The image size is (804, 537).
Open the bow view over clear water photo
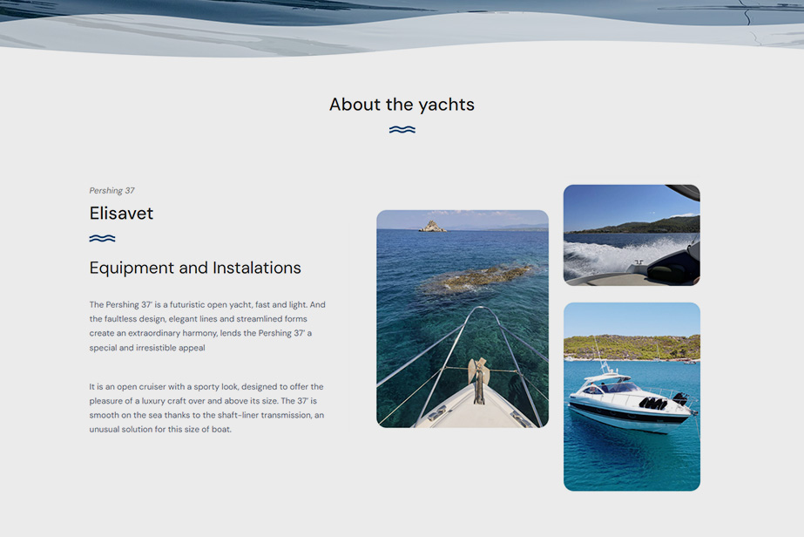pyautogui.click(x=463, y=319)
